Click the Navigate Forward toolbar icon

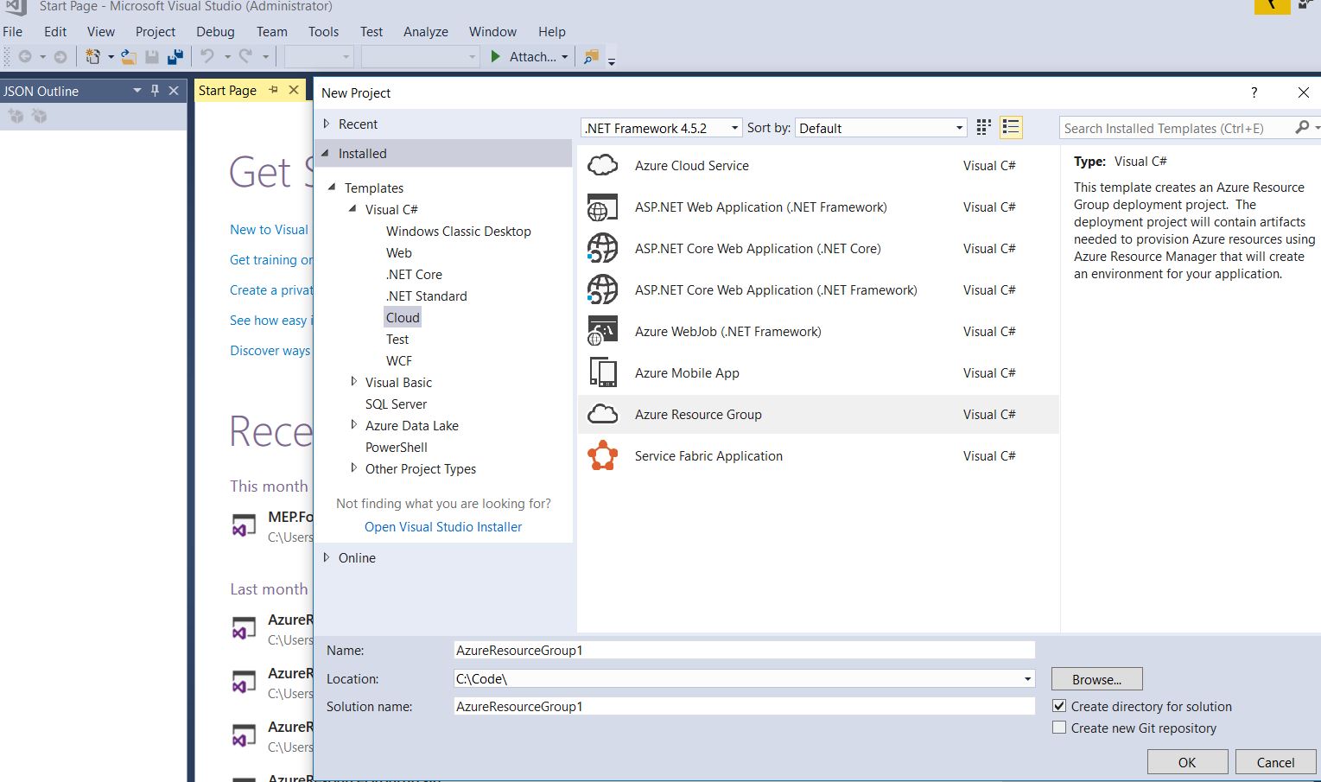(60, 57)
